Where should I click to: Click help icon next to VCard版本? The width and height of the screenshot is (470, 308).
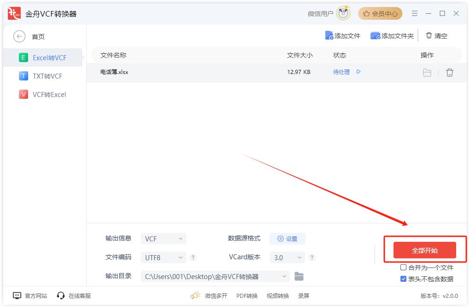pos(312,257)
